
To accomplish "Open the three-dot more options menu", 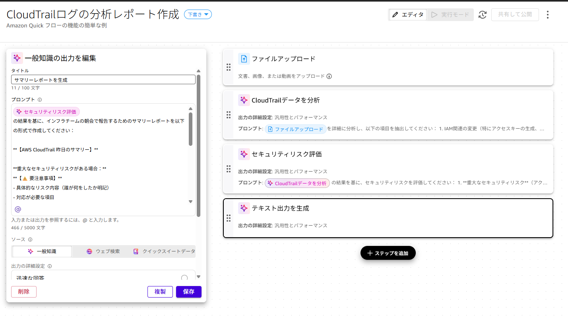I will pyautogui.click(x=548, y=15).
